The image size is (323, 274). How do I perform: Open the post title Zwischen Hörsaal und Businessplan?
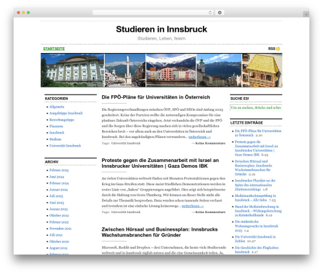pos(160,232)
